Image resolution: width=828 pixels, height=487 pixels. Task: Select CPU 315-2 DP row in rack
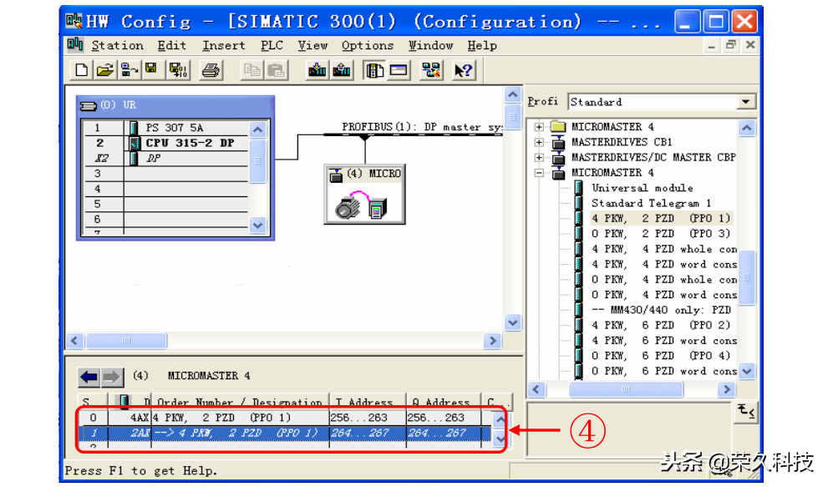click(190, 143)
